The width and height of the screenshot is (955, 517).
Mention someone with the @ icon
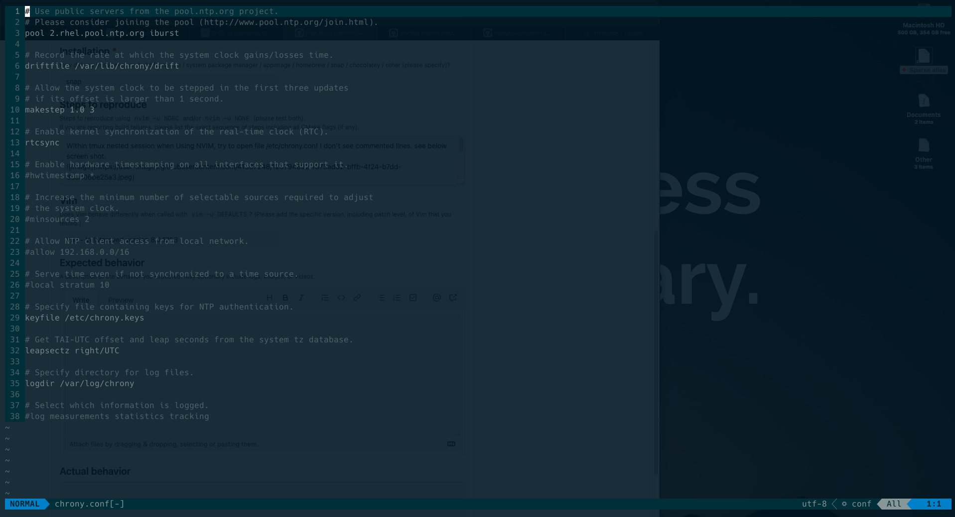point(436,297)
